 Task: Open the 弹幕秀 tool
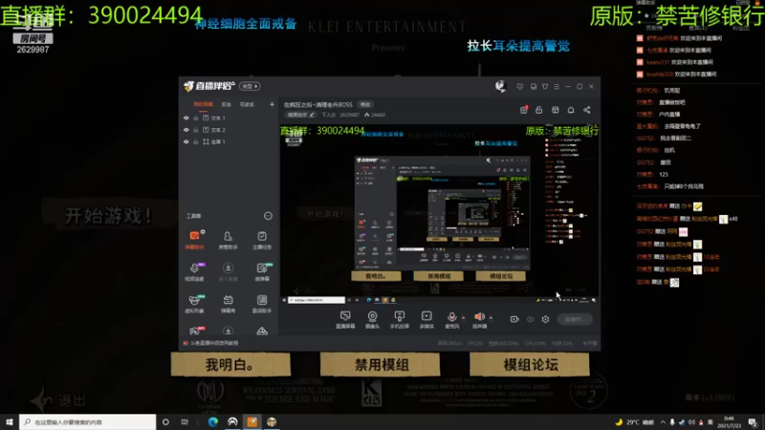click(228, 303)
